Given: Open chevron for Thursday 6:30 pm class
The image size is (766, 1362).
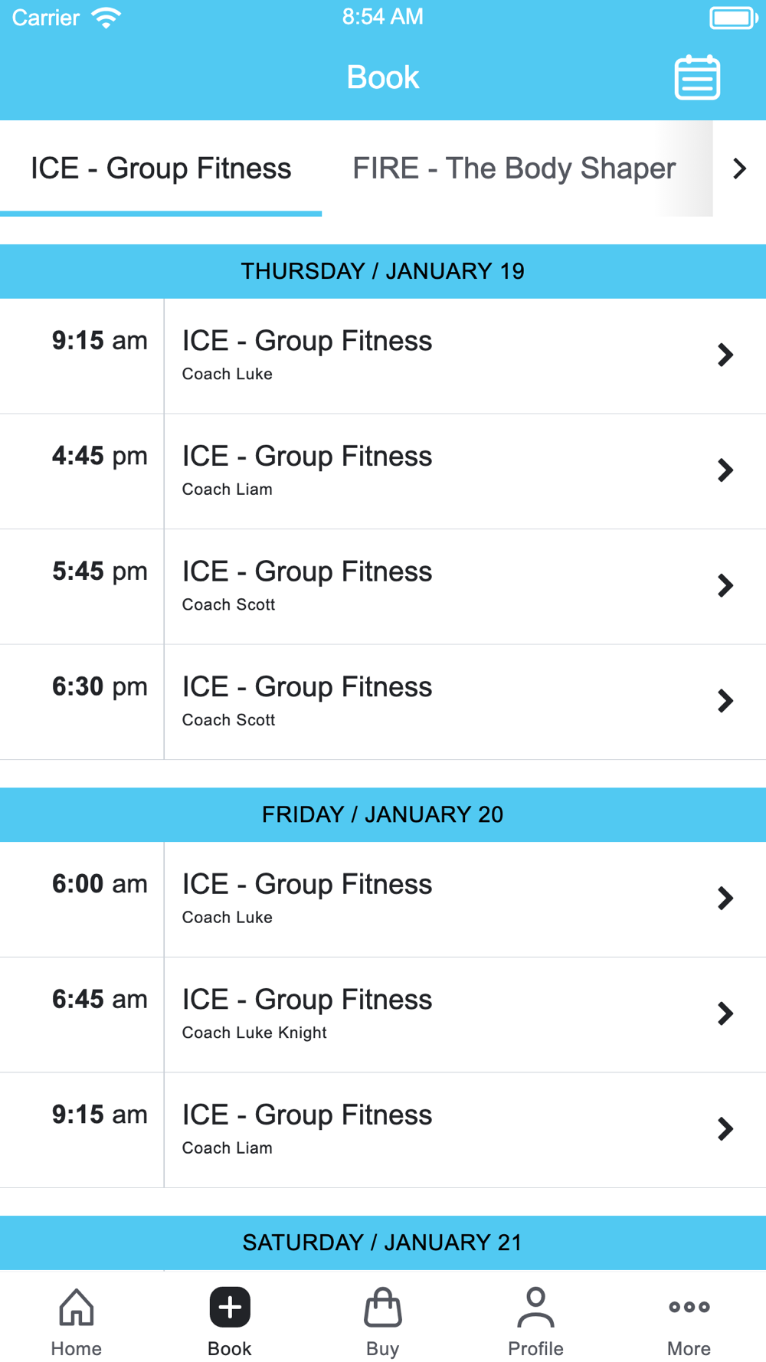Looking at the screenshot, I should (725, 701).
